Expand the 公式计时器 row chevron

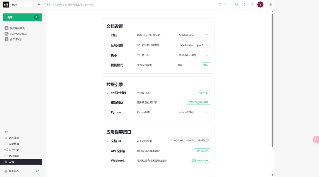point(108,93)
